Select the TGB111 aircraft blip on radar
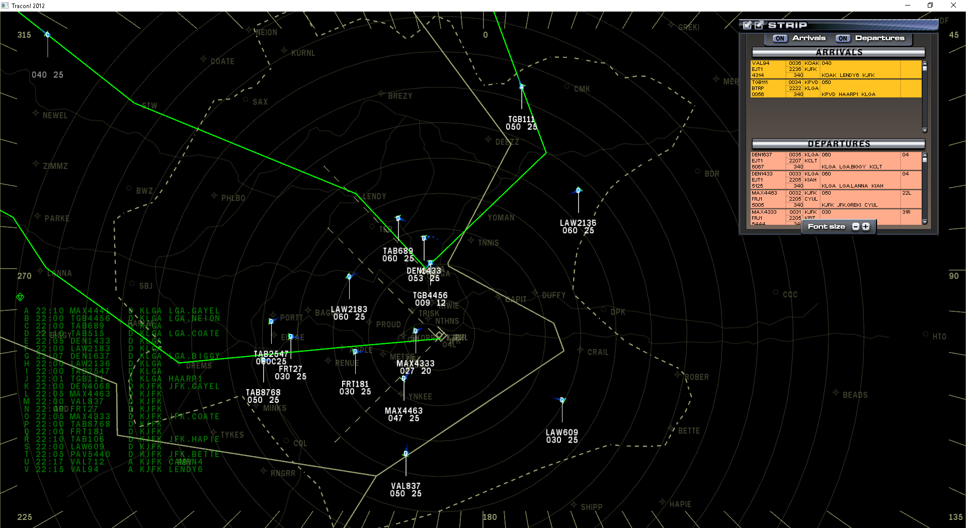 [x=521, y=86]
